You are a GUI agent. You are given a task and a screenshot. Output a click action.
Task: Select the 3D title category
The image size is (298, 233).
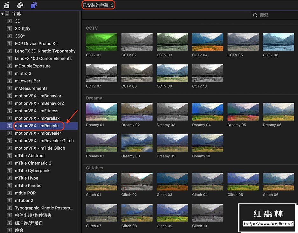18,21
